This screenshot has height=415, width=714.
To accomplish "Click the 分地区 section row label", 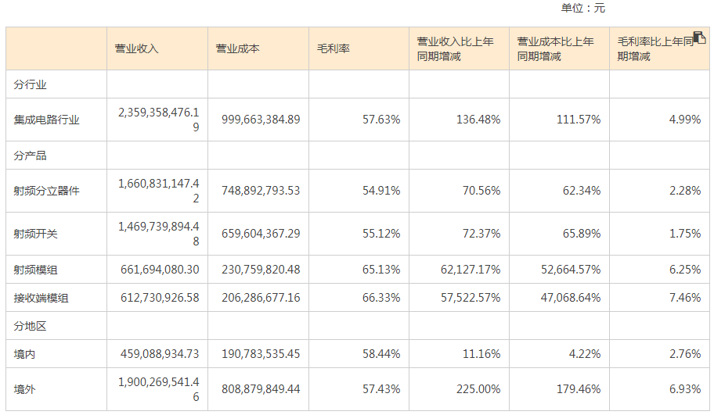I will click(x=31, y=325).
